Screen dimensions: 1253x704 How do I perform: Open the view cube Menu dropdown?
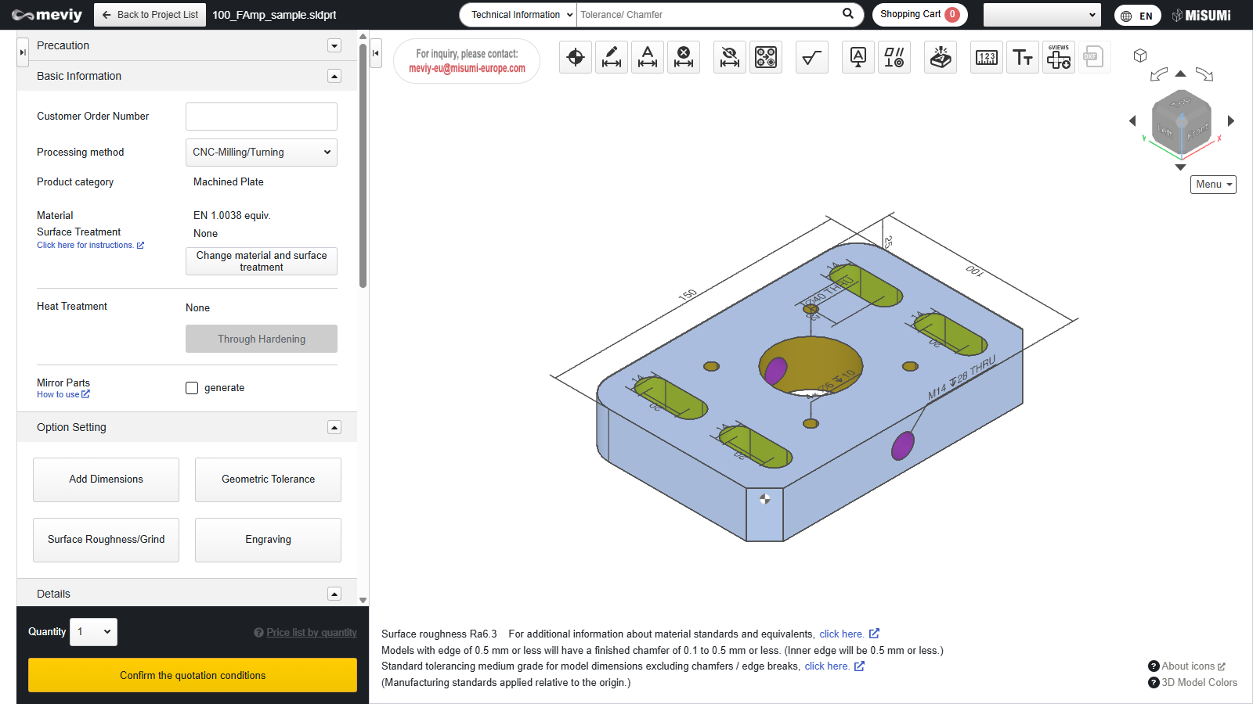1213,185
